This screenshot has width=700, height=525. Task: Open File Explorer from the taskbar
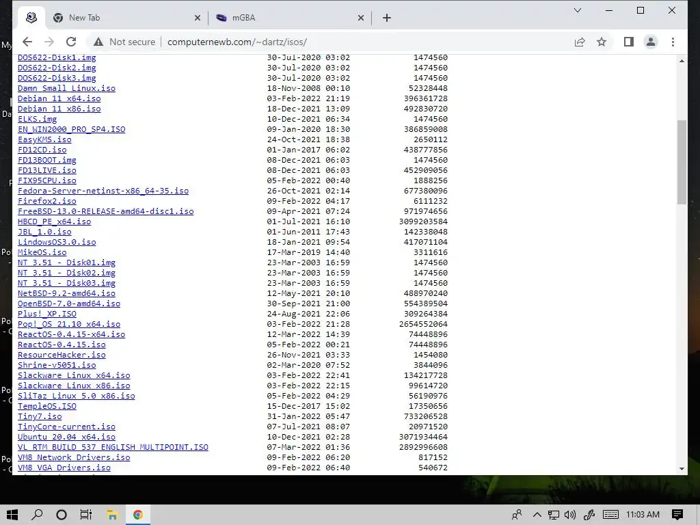pos(112,515)
